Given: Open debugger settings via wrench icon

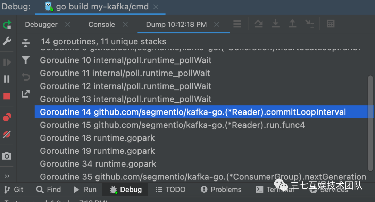Looking at the screenshot, I should click(x=7, y=41).
